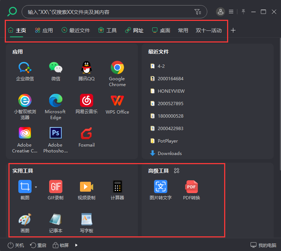281x251 pixels.
Task: Open 网易云音乐
Action: coord(87,104)
